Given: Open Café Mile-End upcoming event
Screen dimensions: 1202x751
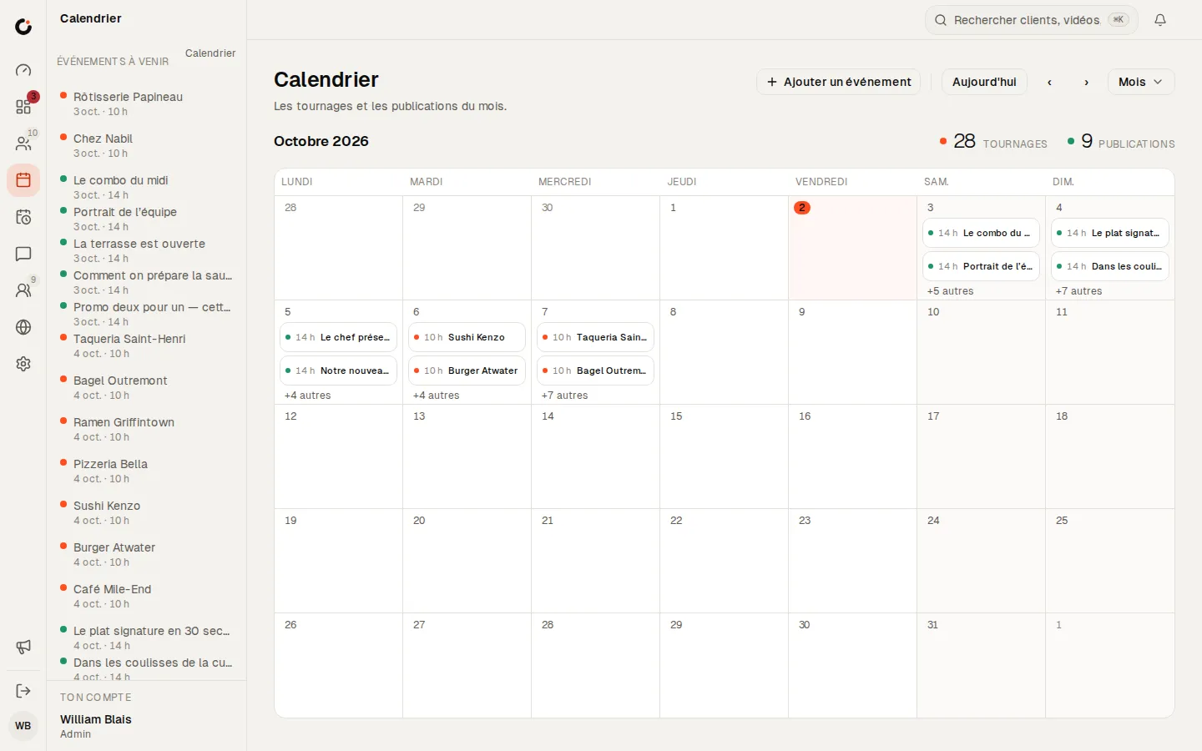Looking at the screenshot, I should [147, 596].
